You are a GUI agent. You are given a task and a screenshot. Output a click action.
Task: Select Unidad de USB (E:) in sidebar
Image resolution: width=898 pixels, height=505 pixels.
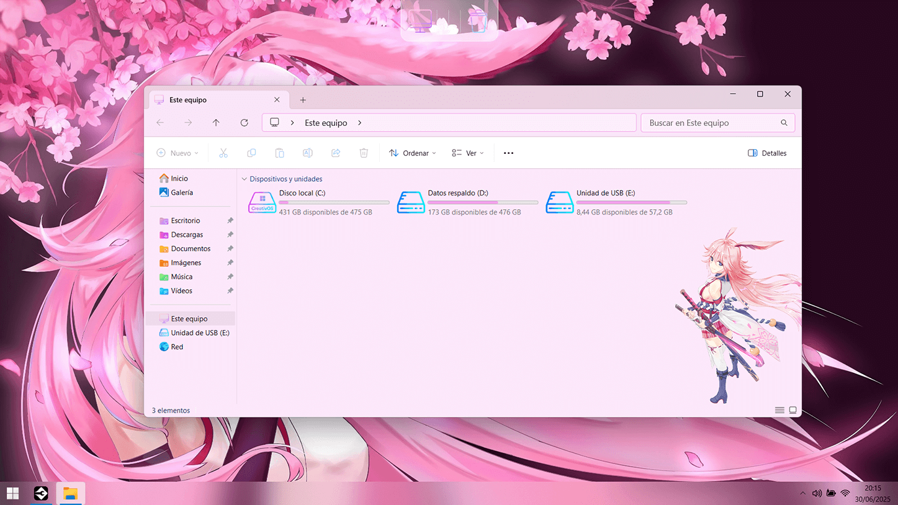[199, 333]
